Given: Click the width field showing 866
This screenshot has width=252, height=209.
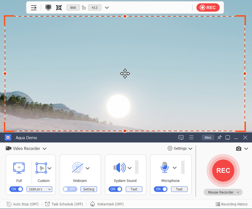Looking at the screenshot, I should [73, 8].
